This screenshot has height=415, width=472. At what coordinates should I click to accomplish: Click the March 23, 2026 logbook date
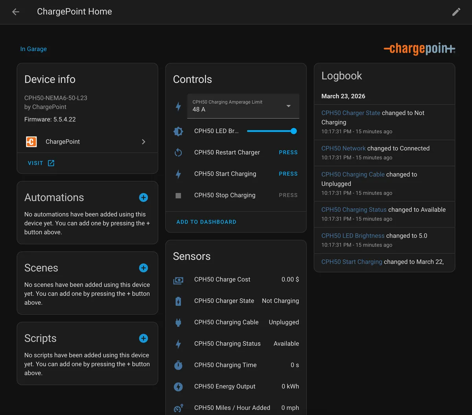(343, 96)
